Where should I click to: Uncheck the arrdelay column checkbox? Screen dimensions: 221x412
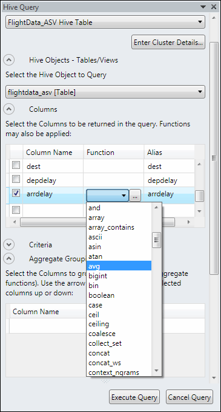pyautogui.click(x=16, y=193)
